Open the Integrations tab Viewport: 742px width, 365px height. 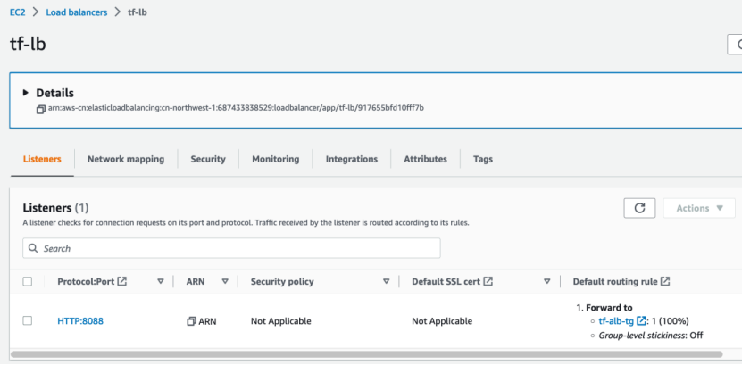pyautogui.click(x=352, y=159)
